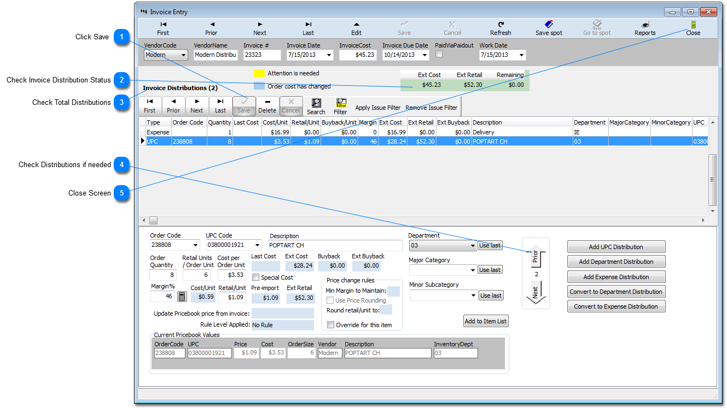This screenshot has width=727, height=408.
Task: Check Override for this item
Action: 330,324
